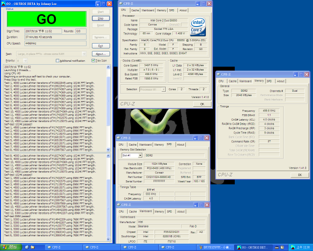Click down arrow of lower ORTHOS log scrollbar
Screen dimensions: 313x251
pos(109,239)
